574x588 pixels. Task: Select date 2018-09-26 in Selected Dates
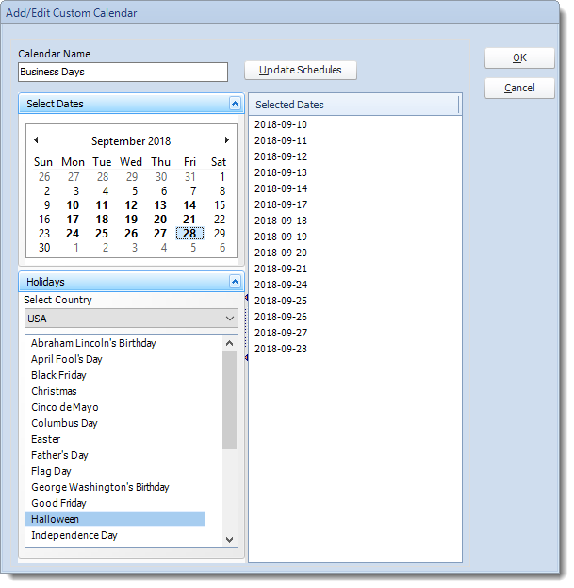pos(281,318)
